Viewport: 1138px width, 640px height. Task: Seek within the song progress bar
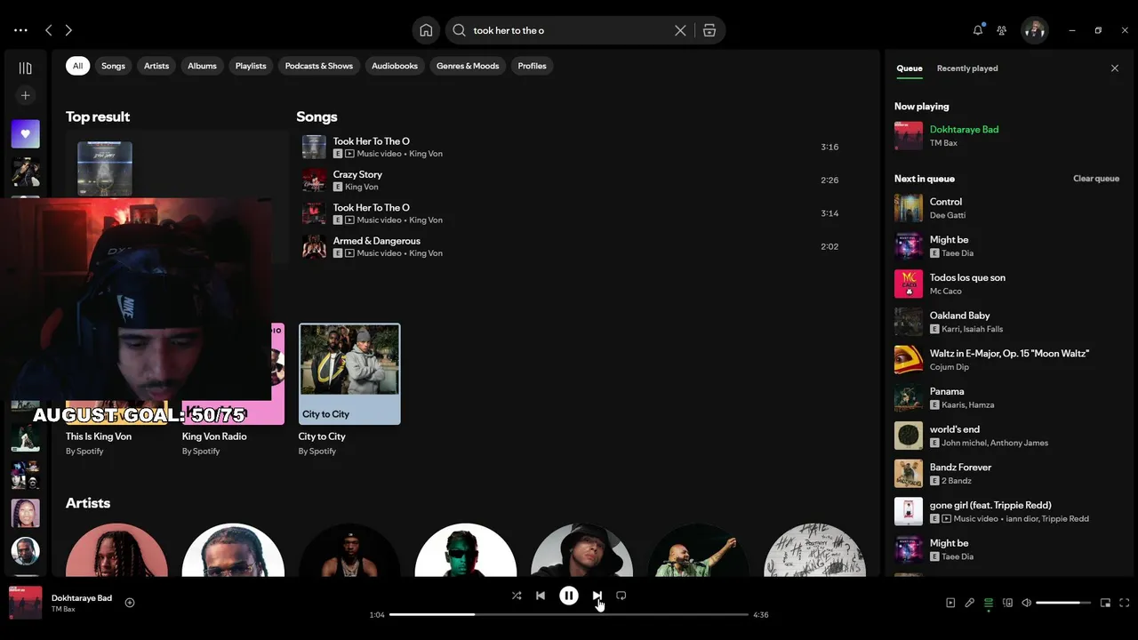point(569,614)
